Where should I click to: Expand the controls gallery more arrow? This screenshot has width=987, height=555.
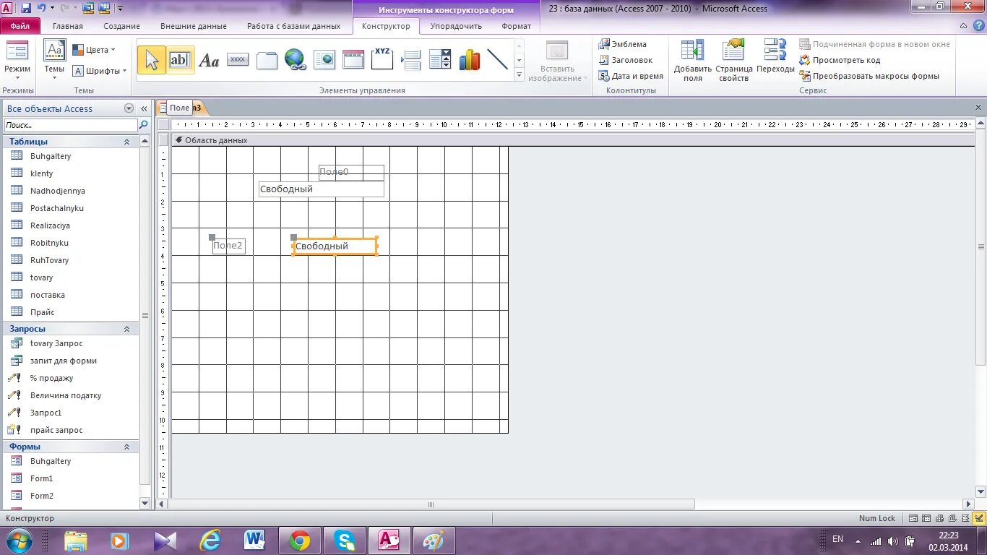519,74
